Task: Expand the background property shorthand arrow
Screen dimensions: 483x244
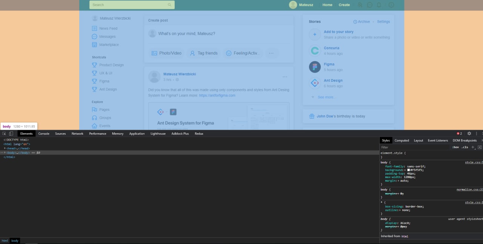Action: (405, 170)
